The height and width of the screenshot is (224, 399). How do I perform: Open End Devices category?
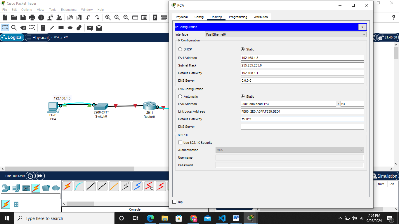coord(16,188)
